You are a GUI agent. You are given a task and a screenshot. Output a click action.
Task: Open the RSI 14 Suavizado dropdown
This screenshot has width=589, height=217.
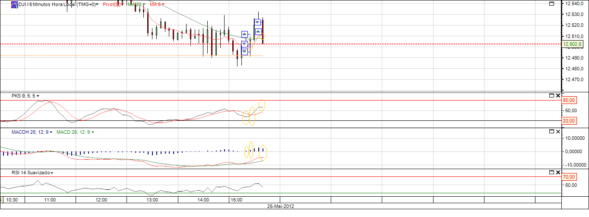(x=52, y=173)
